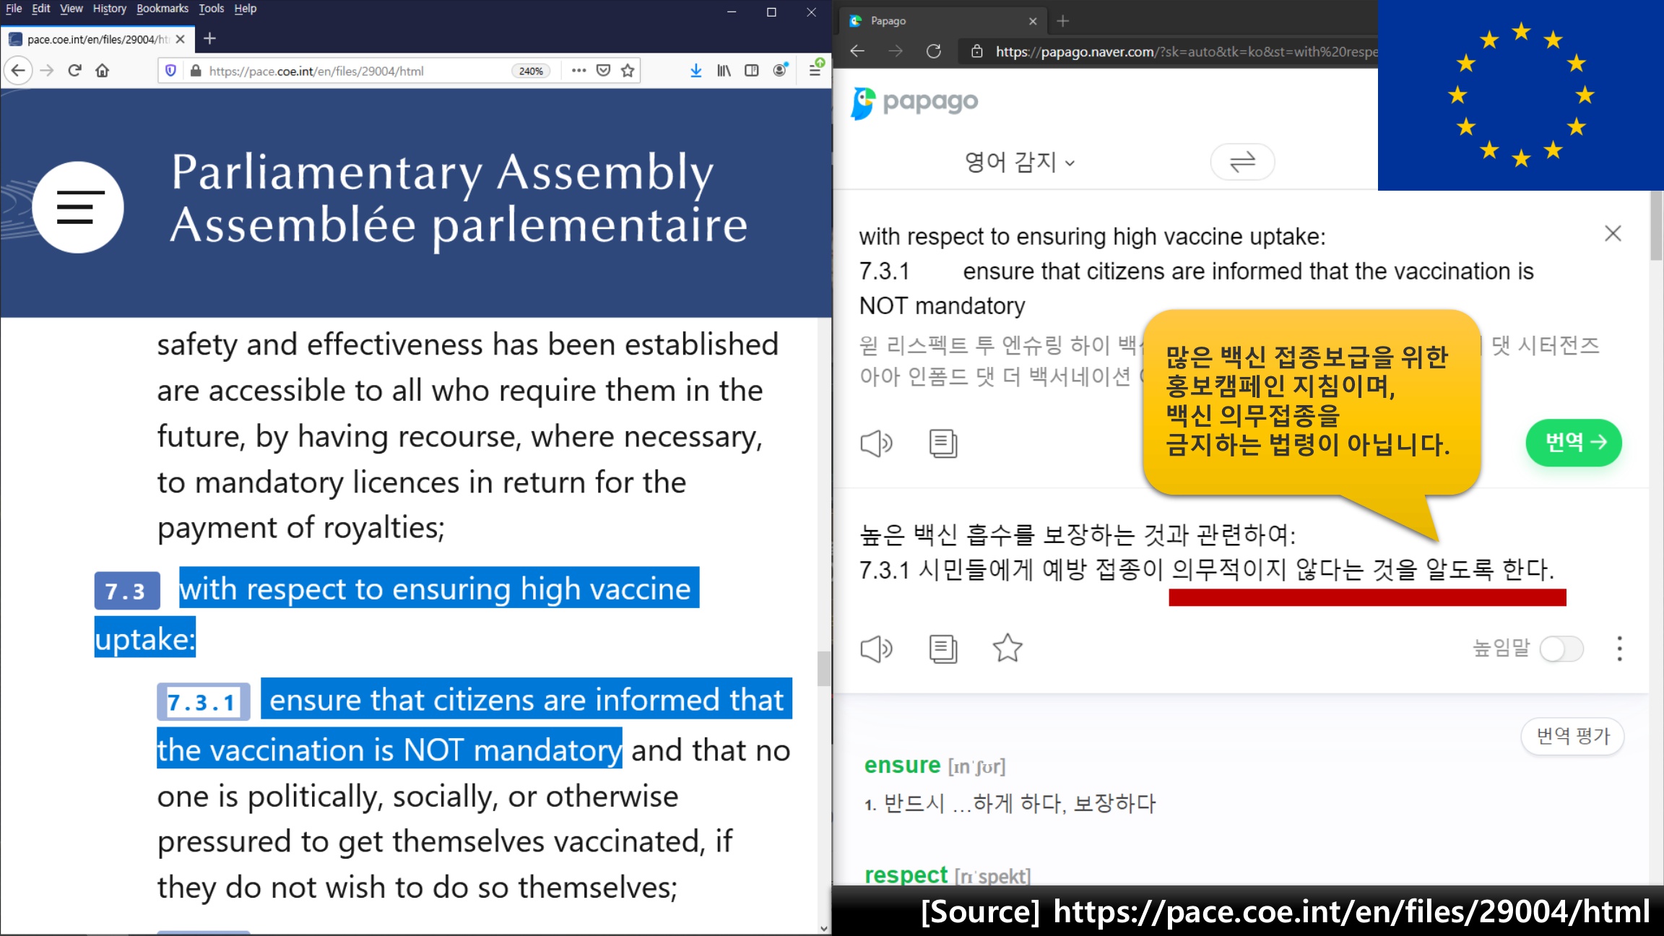Open the Edit menu in Firefox
This screenshot has height=936, width=1664.
[41, 9]
